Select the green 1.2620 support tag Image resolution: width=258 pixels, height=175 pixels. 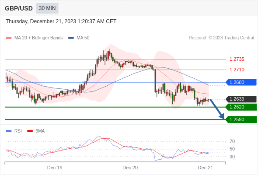241,107
